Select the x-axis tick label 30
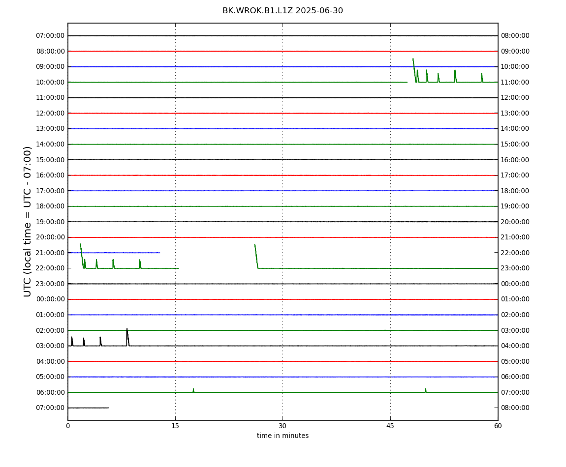566x467 pixels. click(283, 426)
